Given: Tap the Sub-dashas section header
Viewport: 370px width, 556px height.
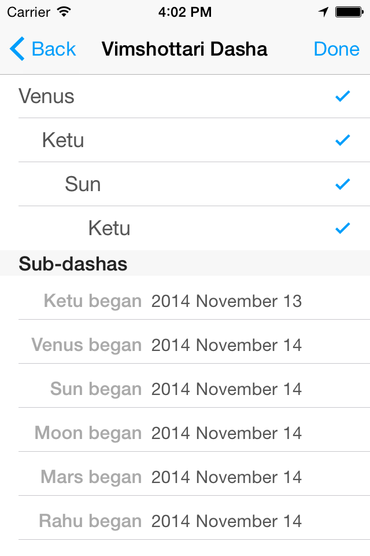Looking at the screenshot, I should (185, 263).
